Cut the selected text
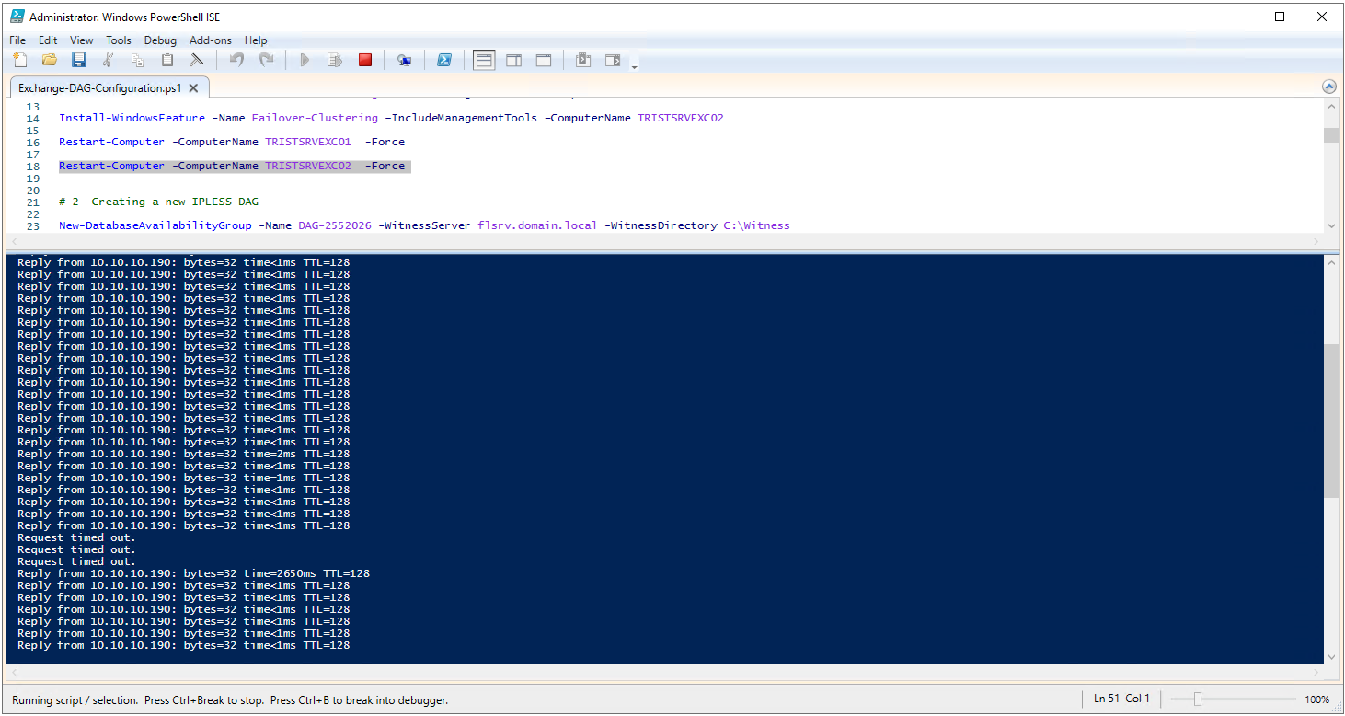Image resolution: width=1345 pixels, height=716 pixels. [109, 60]
